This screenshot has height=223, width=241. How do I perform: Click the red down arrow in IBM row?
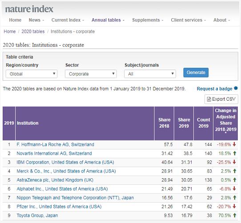tap(234, 162)
